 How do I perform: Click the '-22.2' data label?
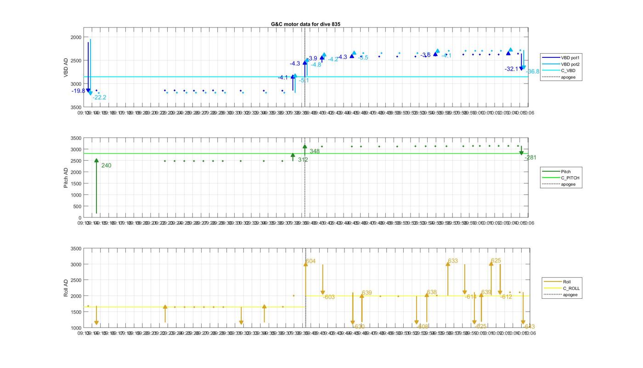(x=99, y=97)
